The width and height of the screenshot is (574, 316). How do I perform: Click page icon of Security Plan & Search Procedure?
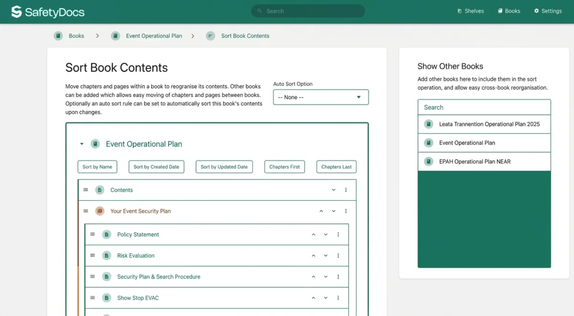pos(107,276)
